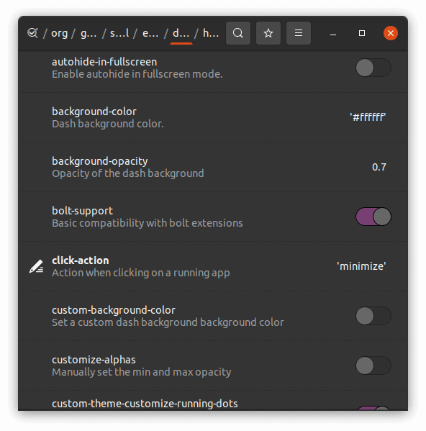The image size is (426, 431).
Task: Click the bookmarks star icon
Action: (268, 33)
